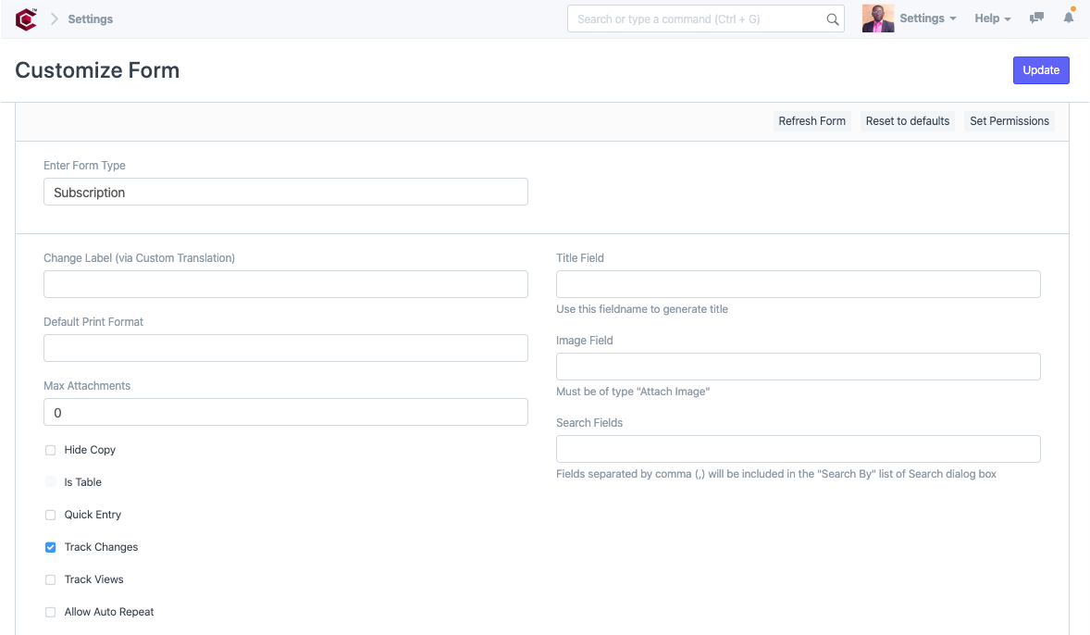Enable the Hide Copy checkbox
1090x635 pixels.
point(50,450)
